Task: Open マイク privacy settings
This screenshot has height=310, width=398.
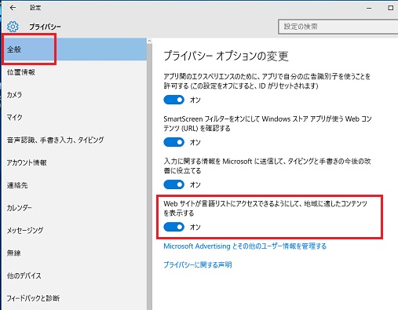Action: tap(75, 117)
